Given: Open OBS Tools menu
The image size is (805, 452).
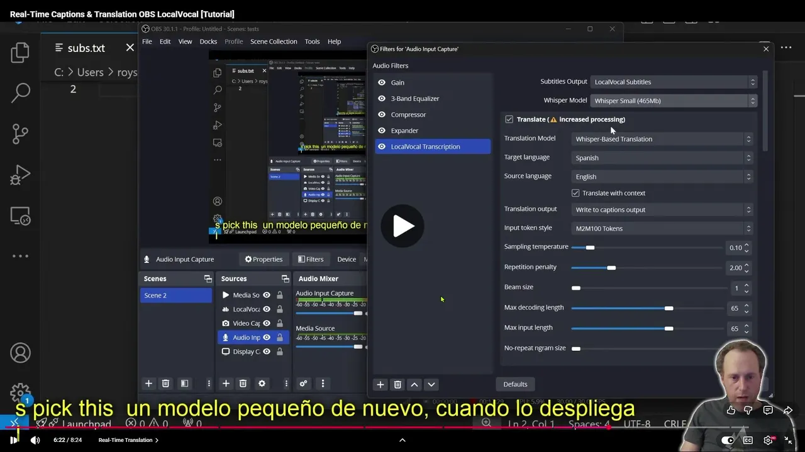Looking at the screenshot, I should pos(312,41).
